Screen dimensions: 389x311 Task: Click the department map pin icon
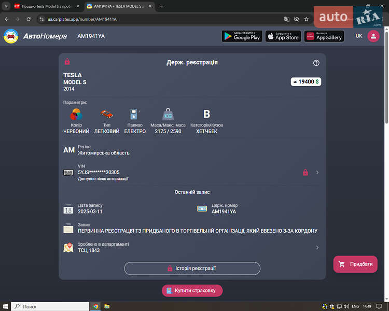point(68,248)
